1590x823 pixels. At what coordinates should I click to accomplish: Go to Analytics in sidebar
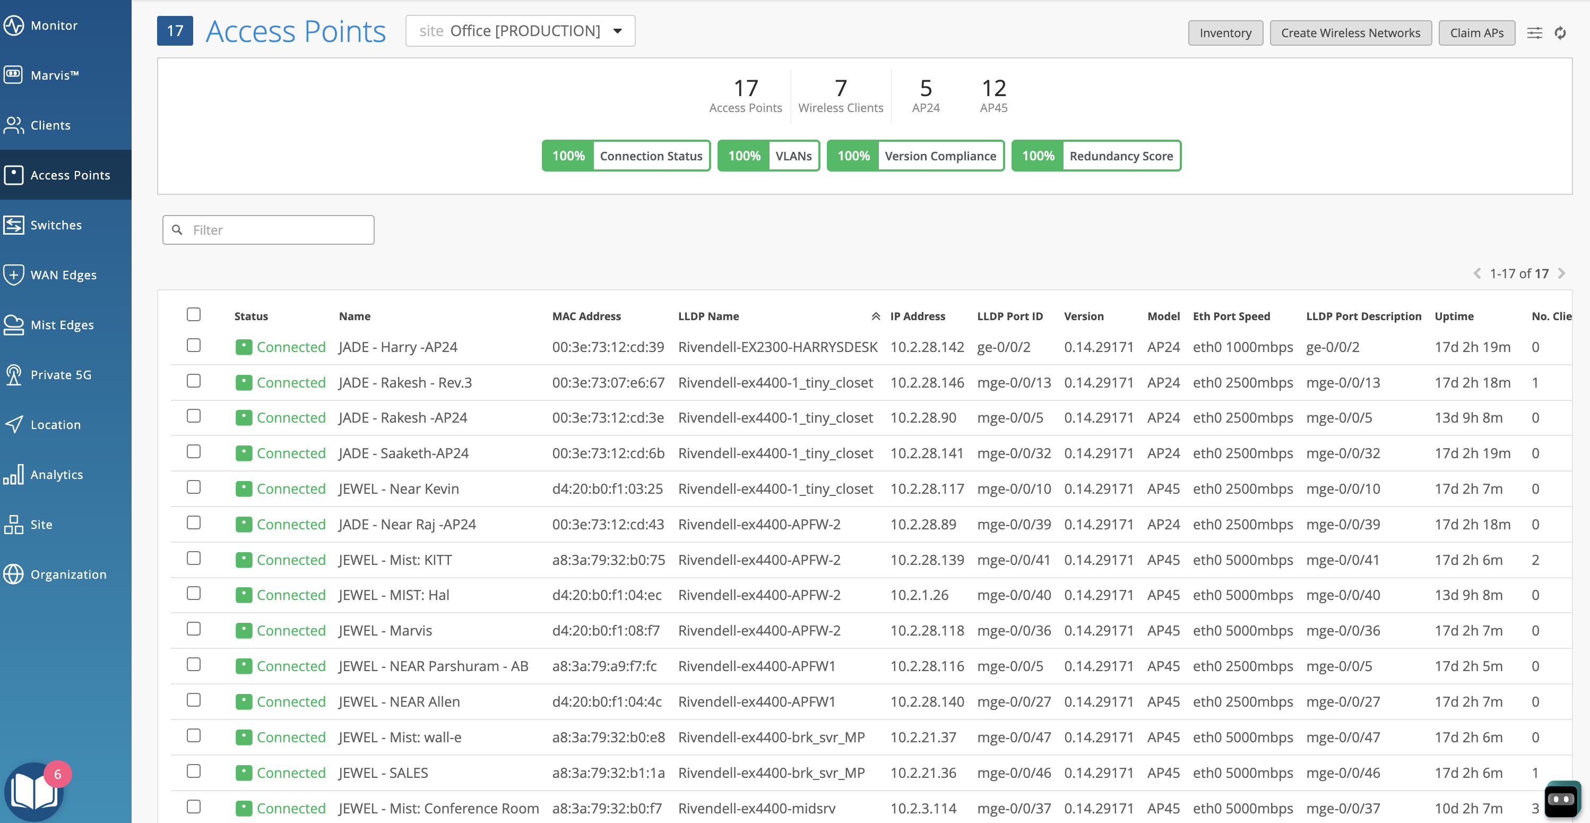click(56, 474)
